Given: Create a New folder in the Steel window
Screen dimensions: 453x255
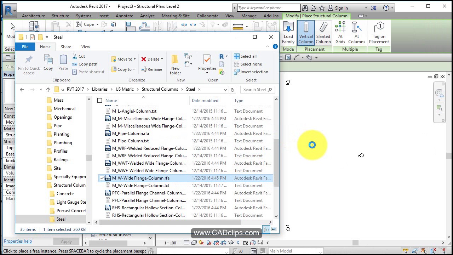Looking at the screenshot, I should 175,63.
